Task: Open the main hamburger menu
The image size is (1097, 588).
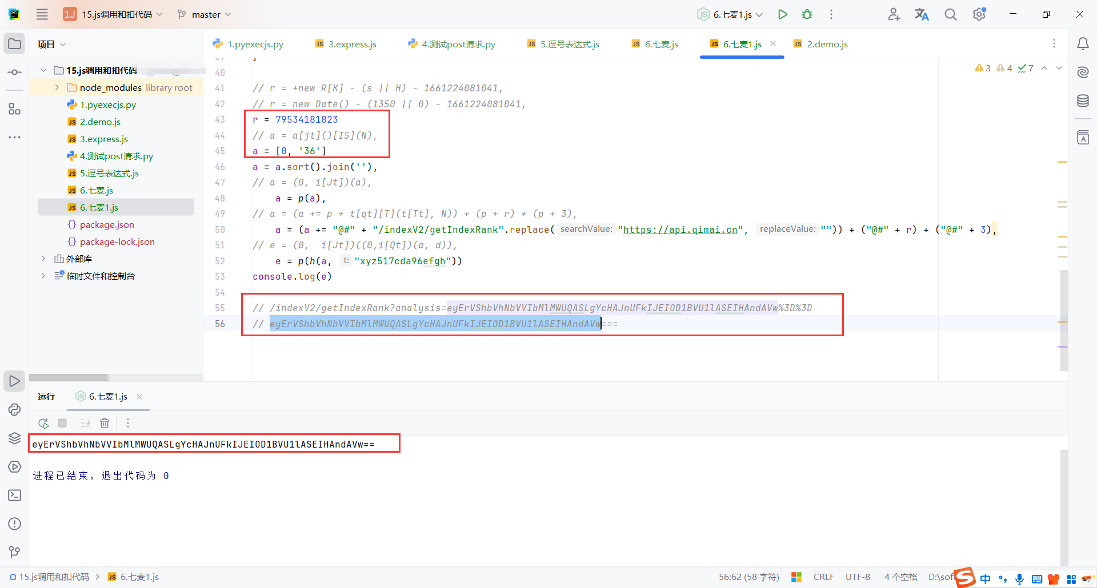Action: pos(42,14)
